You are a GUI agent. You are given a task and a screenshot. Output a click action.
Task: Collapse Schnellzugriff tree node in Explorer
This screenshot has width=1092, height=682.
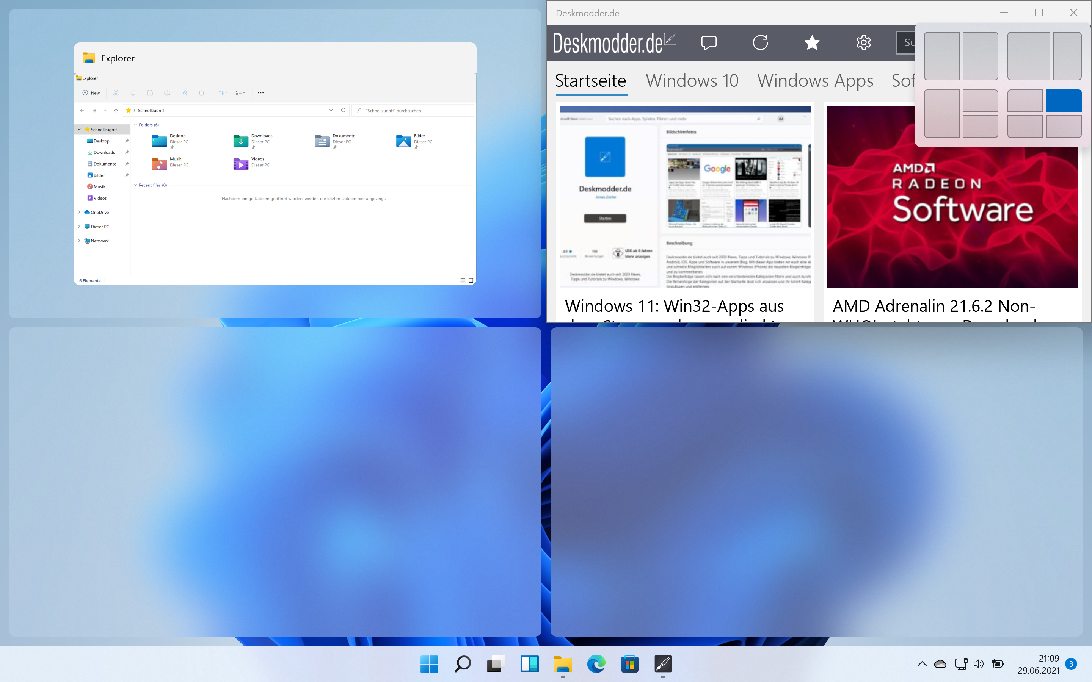(x=79, y=130)
